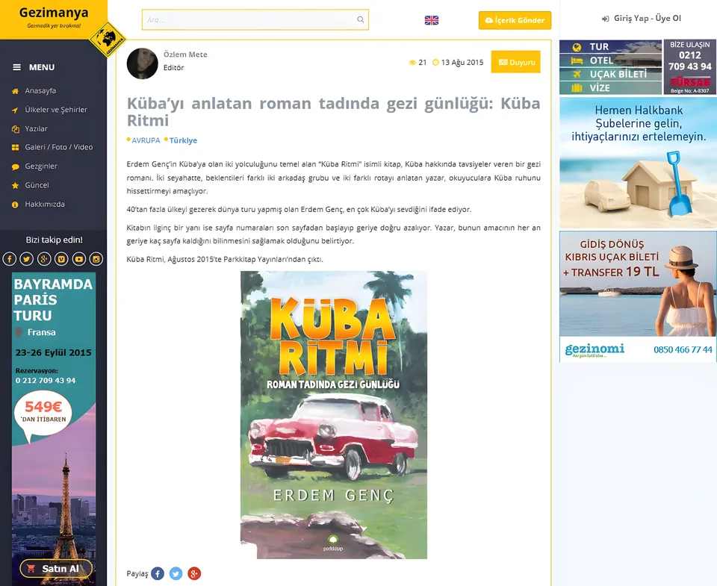Click the Türkiye tag link

point(183,140)
